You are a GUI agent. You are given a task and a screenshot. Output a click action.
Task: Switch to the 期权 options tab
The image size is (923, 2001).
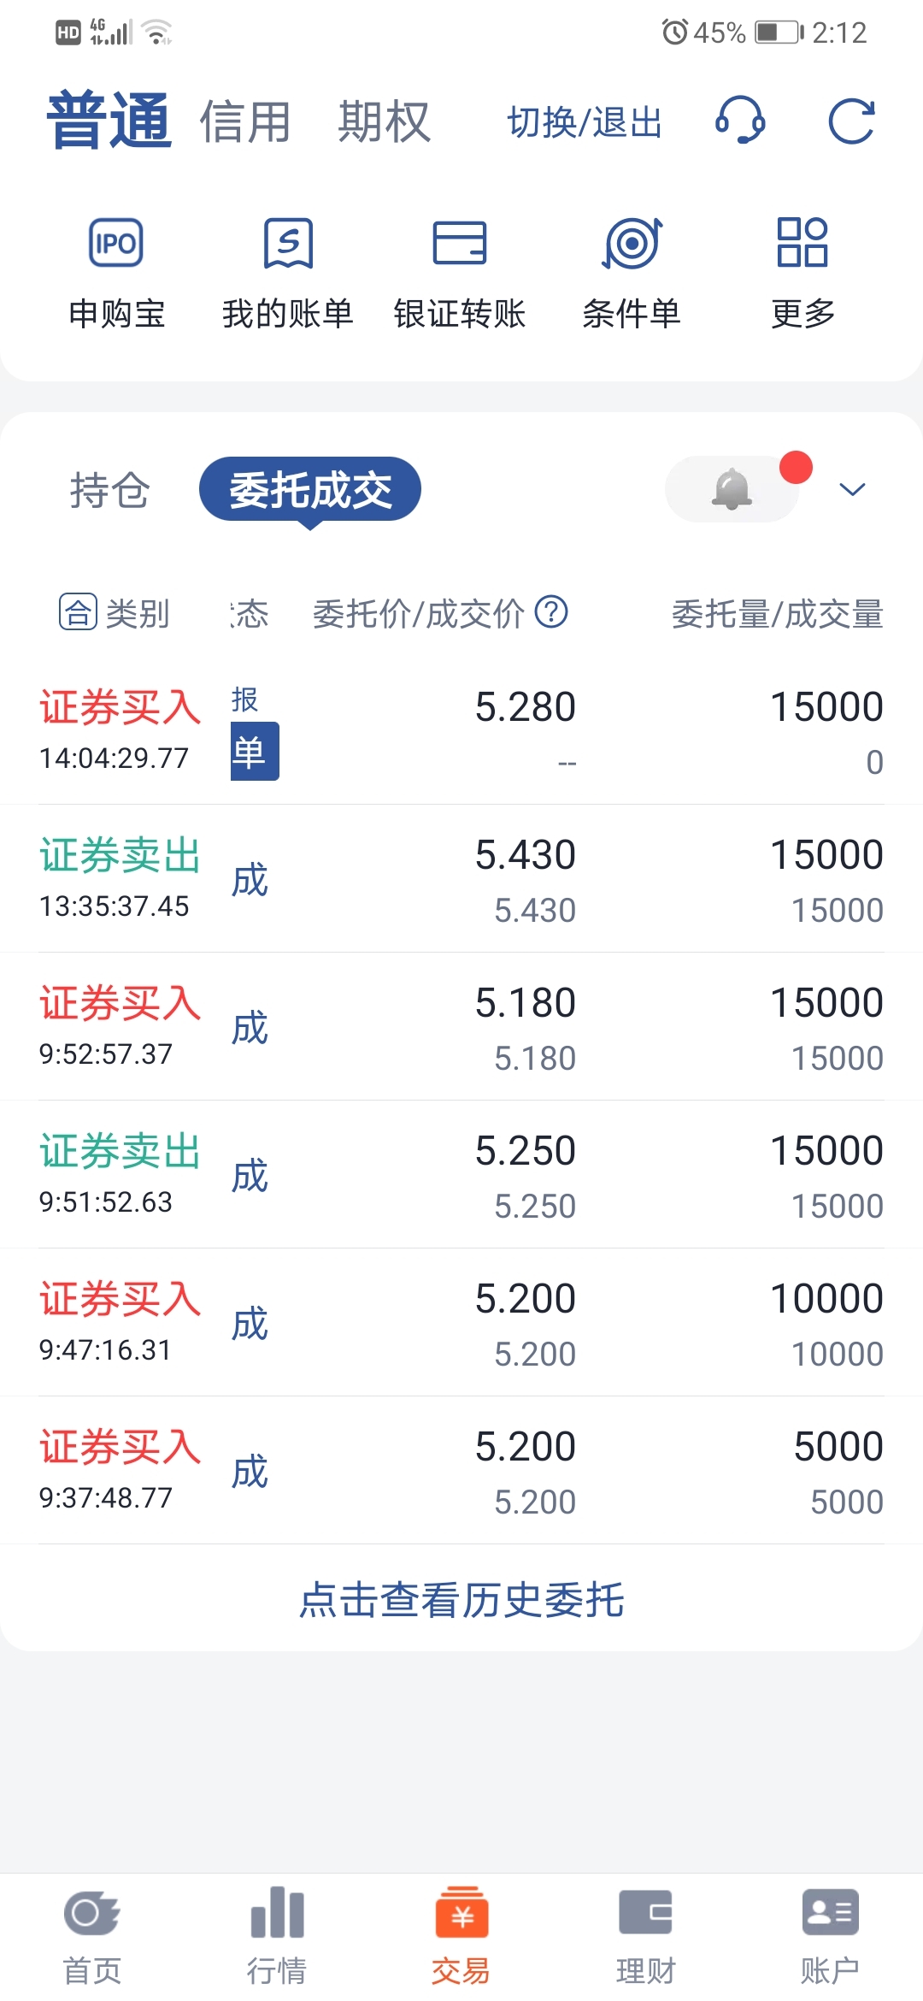pos(384,121)
